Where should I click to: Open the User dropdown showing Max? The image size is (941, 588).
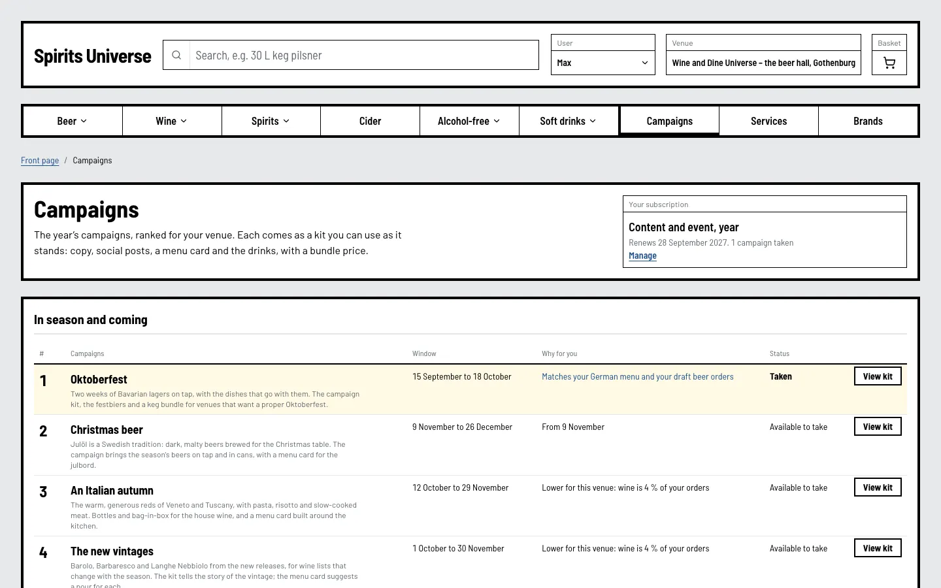[x=603, y=63]
